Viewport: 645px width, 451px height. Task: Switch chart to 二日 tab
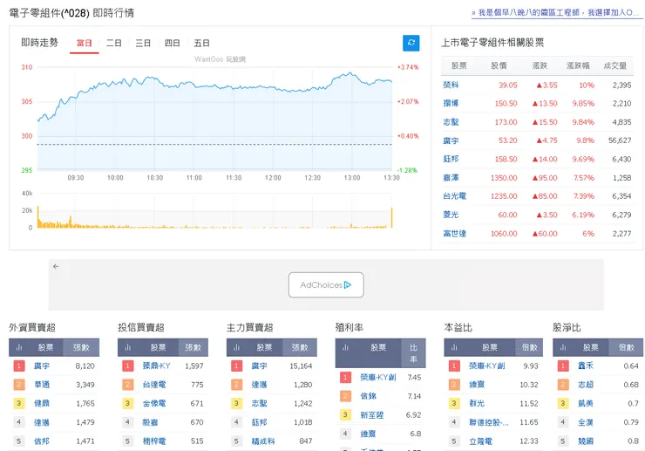[114, 43]
